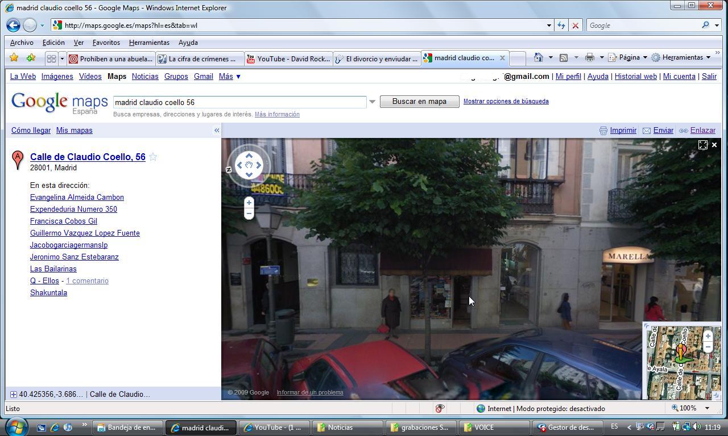
Task: Close the Street View panel
Action: (x=714, y=145)
